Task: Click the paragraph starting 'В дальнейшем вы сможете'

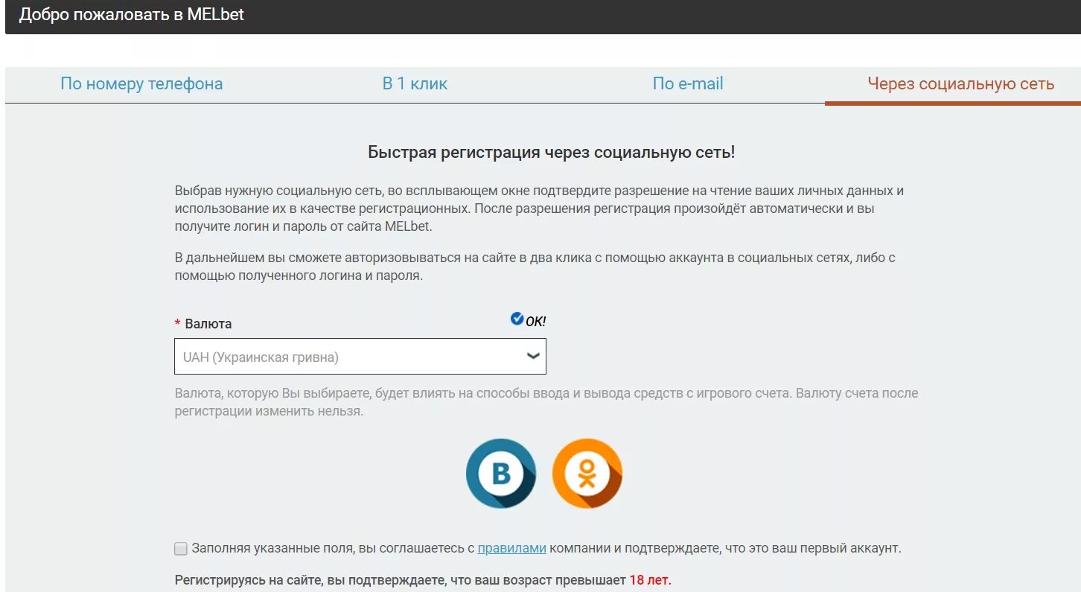Action: [535, 267]
